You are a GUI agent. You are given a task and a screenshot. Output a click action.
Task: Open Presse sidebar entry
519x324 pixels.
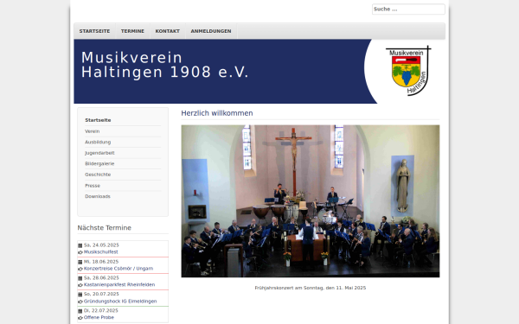93,186
